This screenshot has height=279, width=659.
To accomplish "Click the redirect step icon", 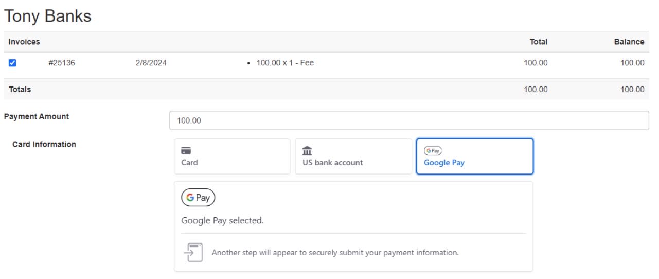I will point(192,253).
